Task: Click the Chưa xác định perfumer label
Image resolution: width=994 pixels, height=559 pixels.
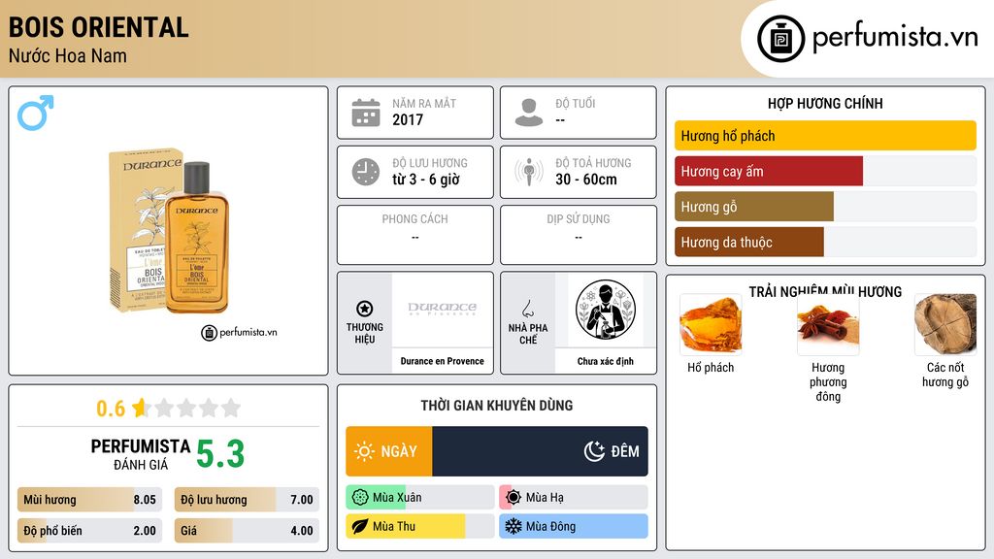Action: [606, 361]
